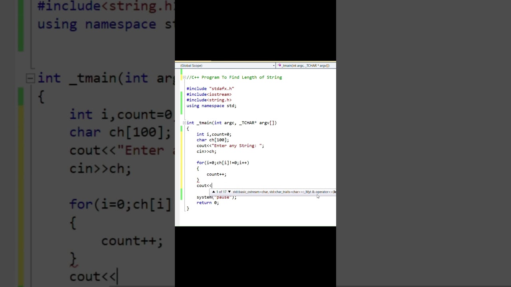The image size is (511, 287).
Task: Place cursor after the unfinished 'cout<<'
Action: click(212, 185)
